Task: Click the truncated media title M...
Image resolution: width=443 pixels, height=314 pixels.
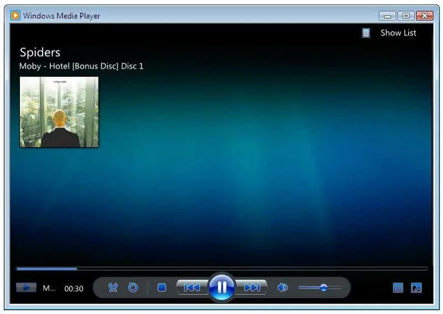Action: 49,289
